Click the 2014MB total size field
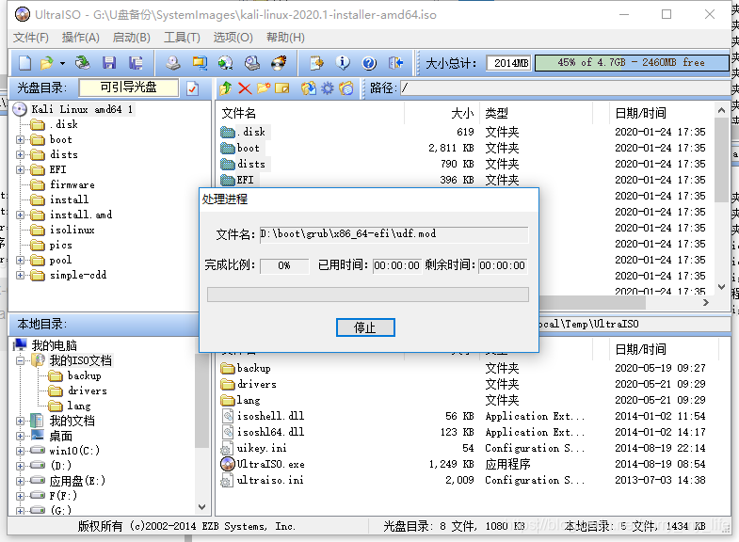Screen dimensions: 739x542 pyautogui.click(x=509, y=63)
